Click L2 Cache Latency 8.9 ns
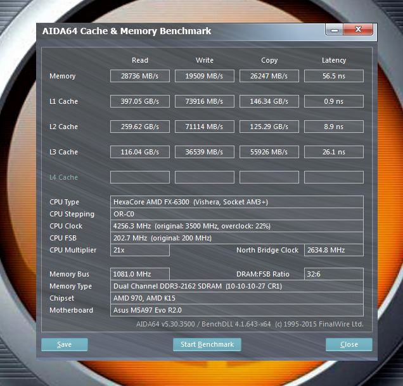Image resolution: width=403 pixels, height=386 pixels. click(x=333, y=127)
